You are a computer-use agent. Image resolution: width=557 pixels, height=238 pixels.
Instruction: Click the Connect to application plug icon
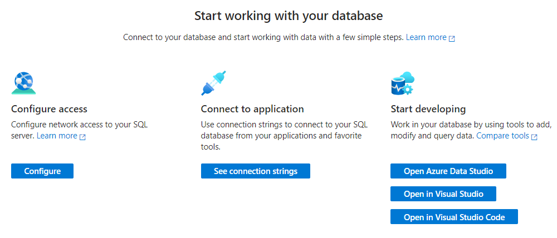[213, 83]
